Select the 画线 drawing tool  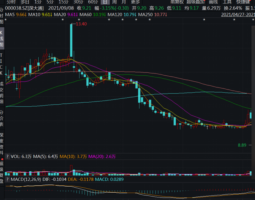[213, 2]
